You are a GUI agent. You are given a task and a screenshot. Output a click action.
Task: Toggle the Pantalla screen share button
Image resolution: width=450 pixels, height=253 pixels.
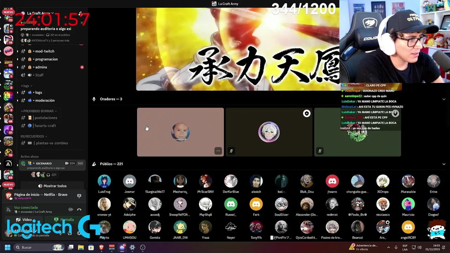tap(64, 220)
